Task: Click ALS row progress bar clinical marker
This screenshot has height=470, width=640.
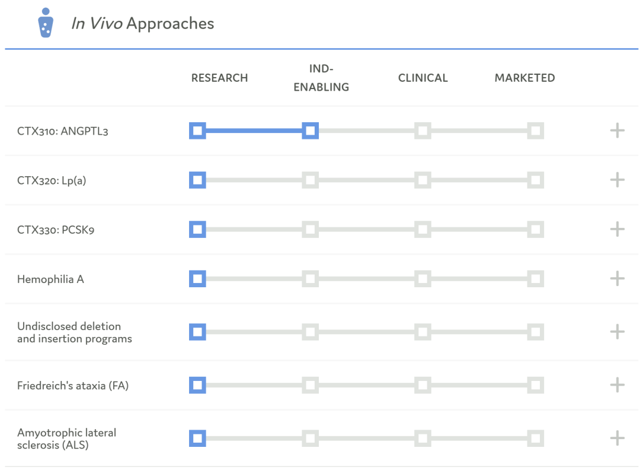Action: pos(423,439)
